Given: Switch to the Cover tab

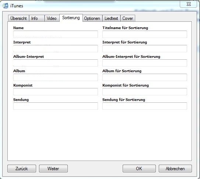Looking at the screenshot, I should pos(128,18).
